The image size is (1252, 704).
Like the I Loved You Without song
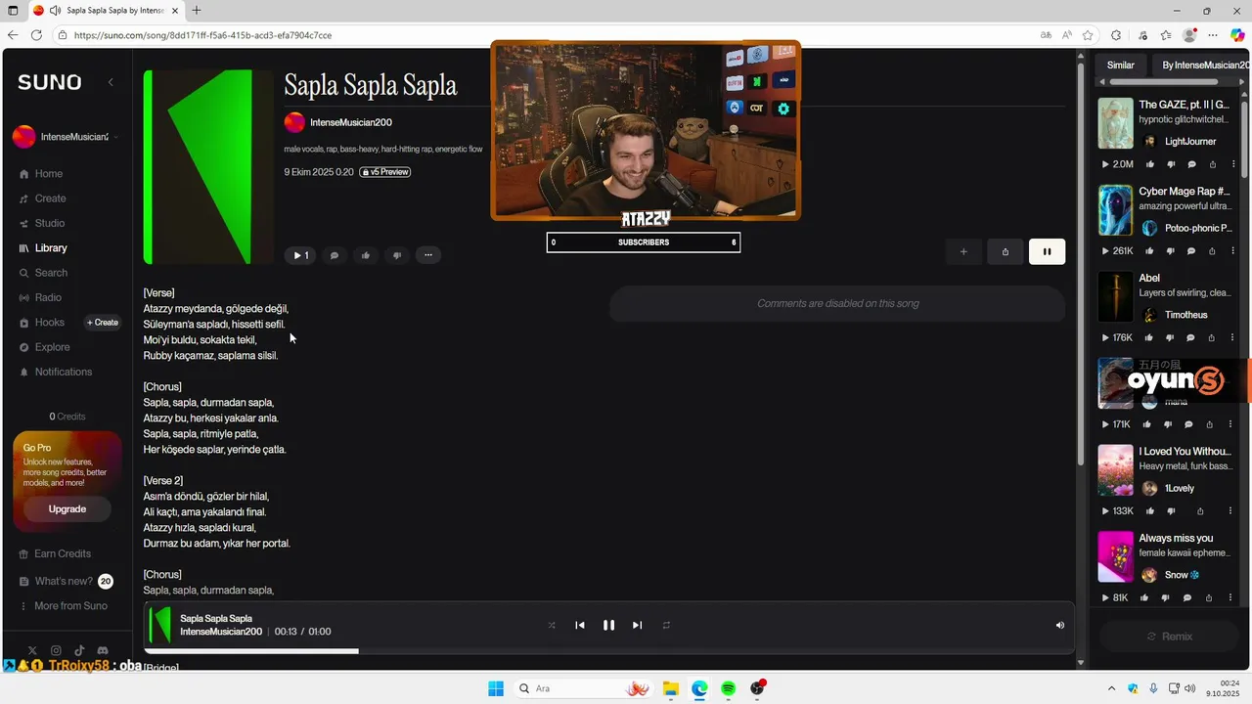(1149, 511)
